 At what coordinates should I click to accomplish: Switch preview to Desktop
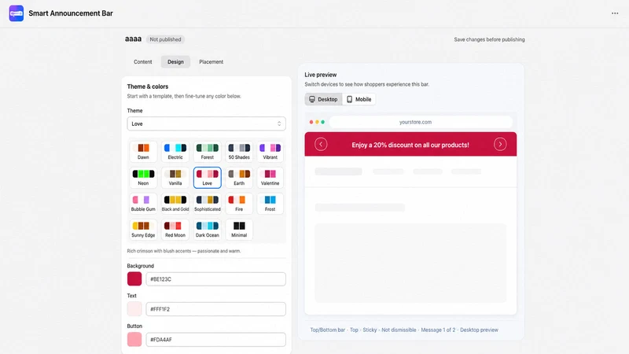[323, 99]
